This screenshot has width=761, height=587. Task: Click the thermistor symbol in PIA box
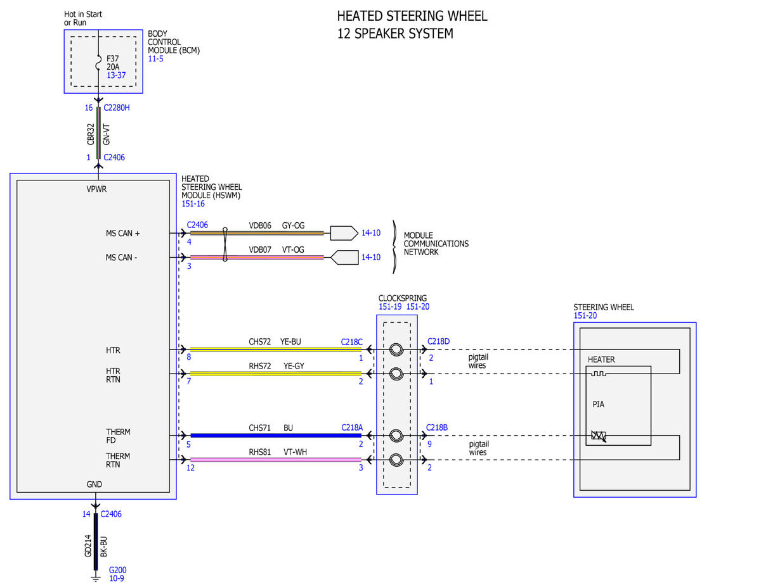[598, 436]
